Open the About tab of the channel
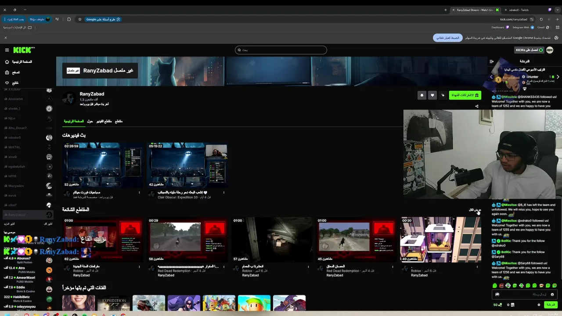The width and height of the screenshot is (562, 316). tap(90, 121)
